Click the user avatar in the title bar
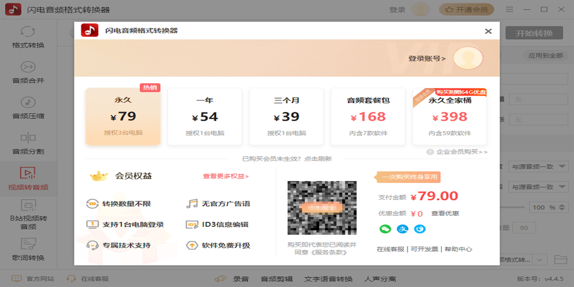574x287 pixels. pos(420,10)
